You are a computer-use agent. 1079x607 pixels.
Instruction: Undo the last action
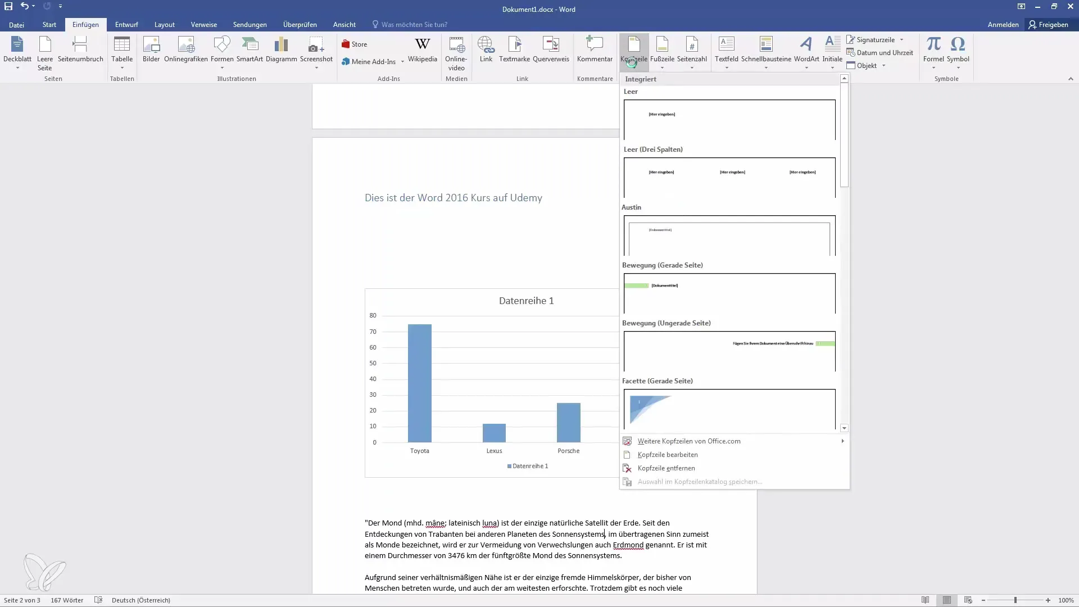click(24, 6)
